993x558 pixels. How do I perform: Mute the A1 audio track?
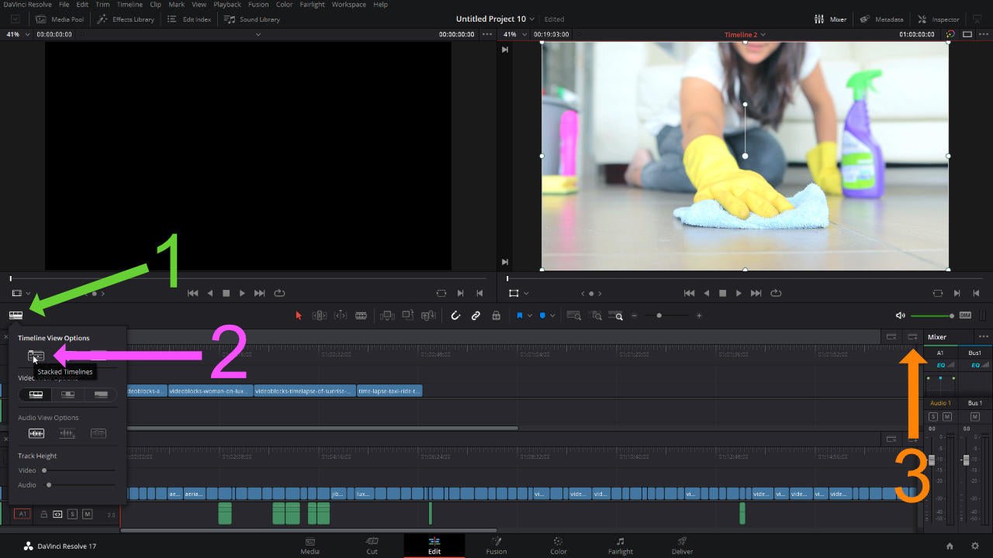[87, 514]
